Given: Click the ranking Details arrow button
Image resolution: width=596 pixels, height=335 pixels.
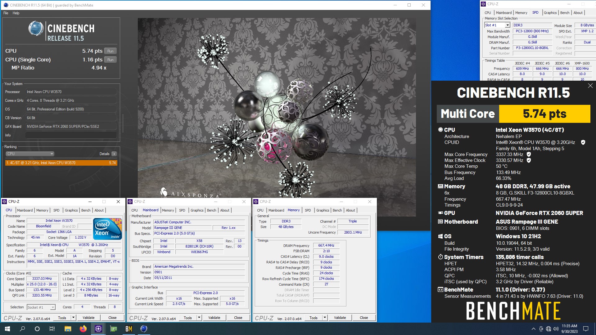Looking at the screenshot, I should 114,154.
